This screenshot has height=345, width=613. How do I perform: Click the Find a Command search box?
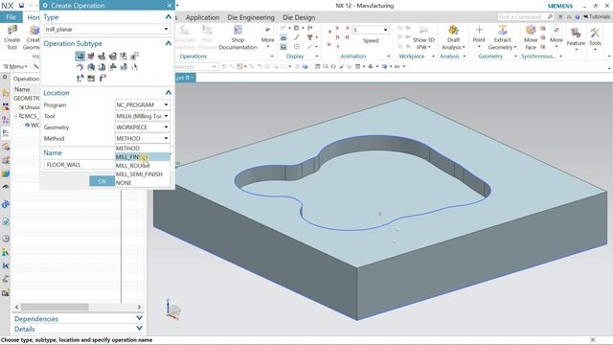tap(526, 17)
